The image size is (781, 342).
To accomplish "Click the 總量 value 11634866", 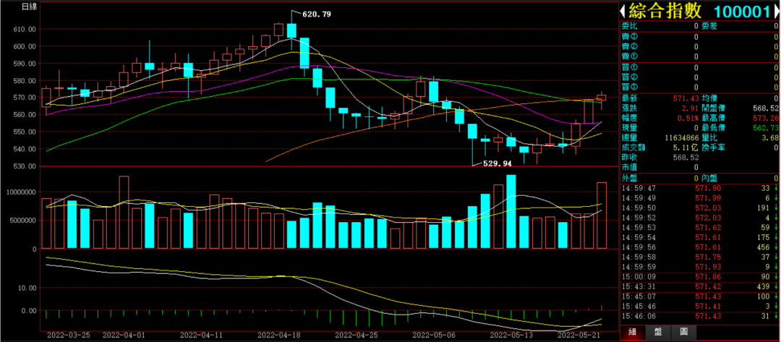I will 681,137.
